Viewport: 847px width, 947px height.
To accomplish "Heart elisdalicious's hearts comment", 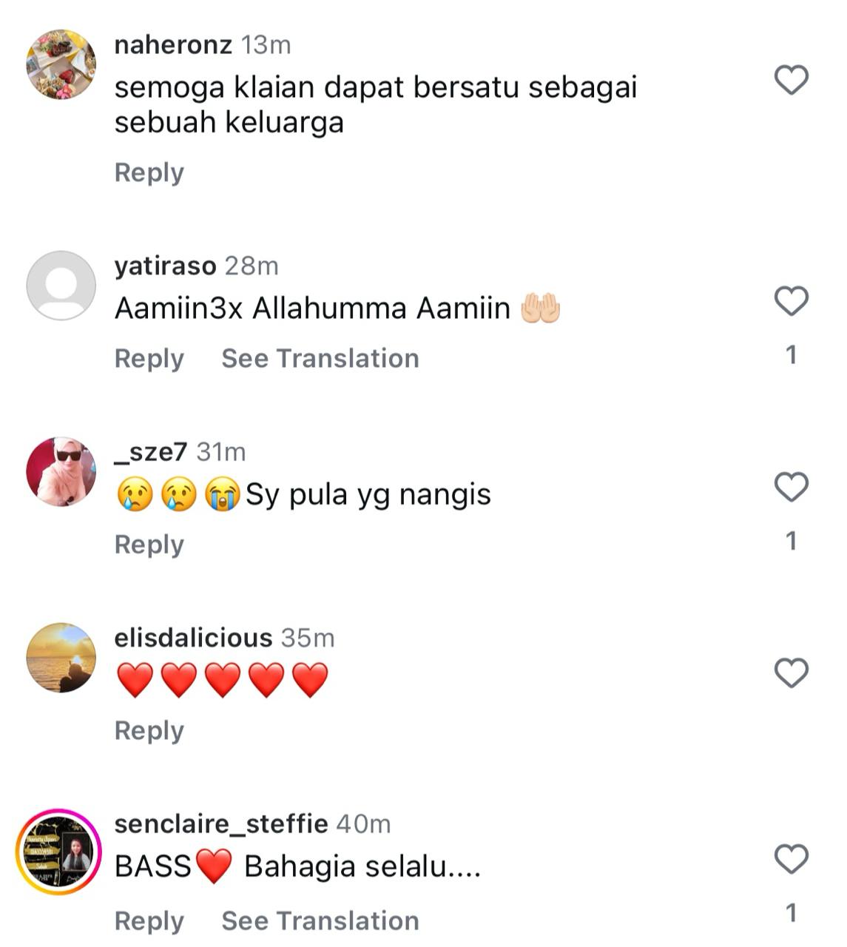I will (791, 673).
